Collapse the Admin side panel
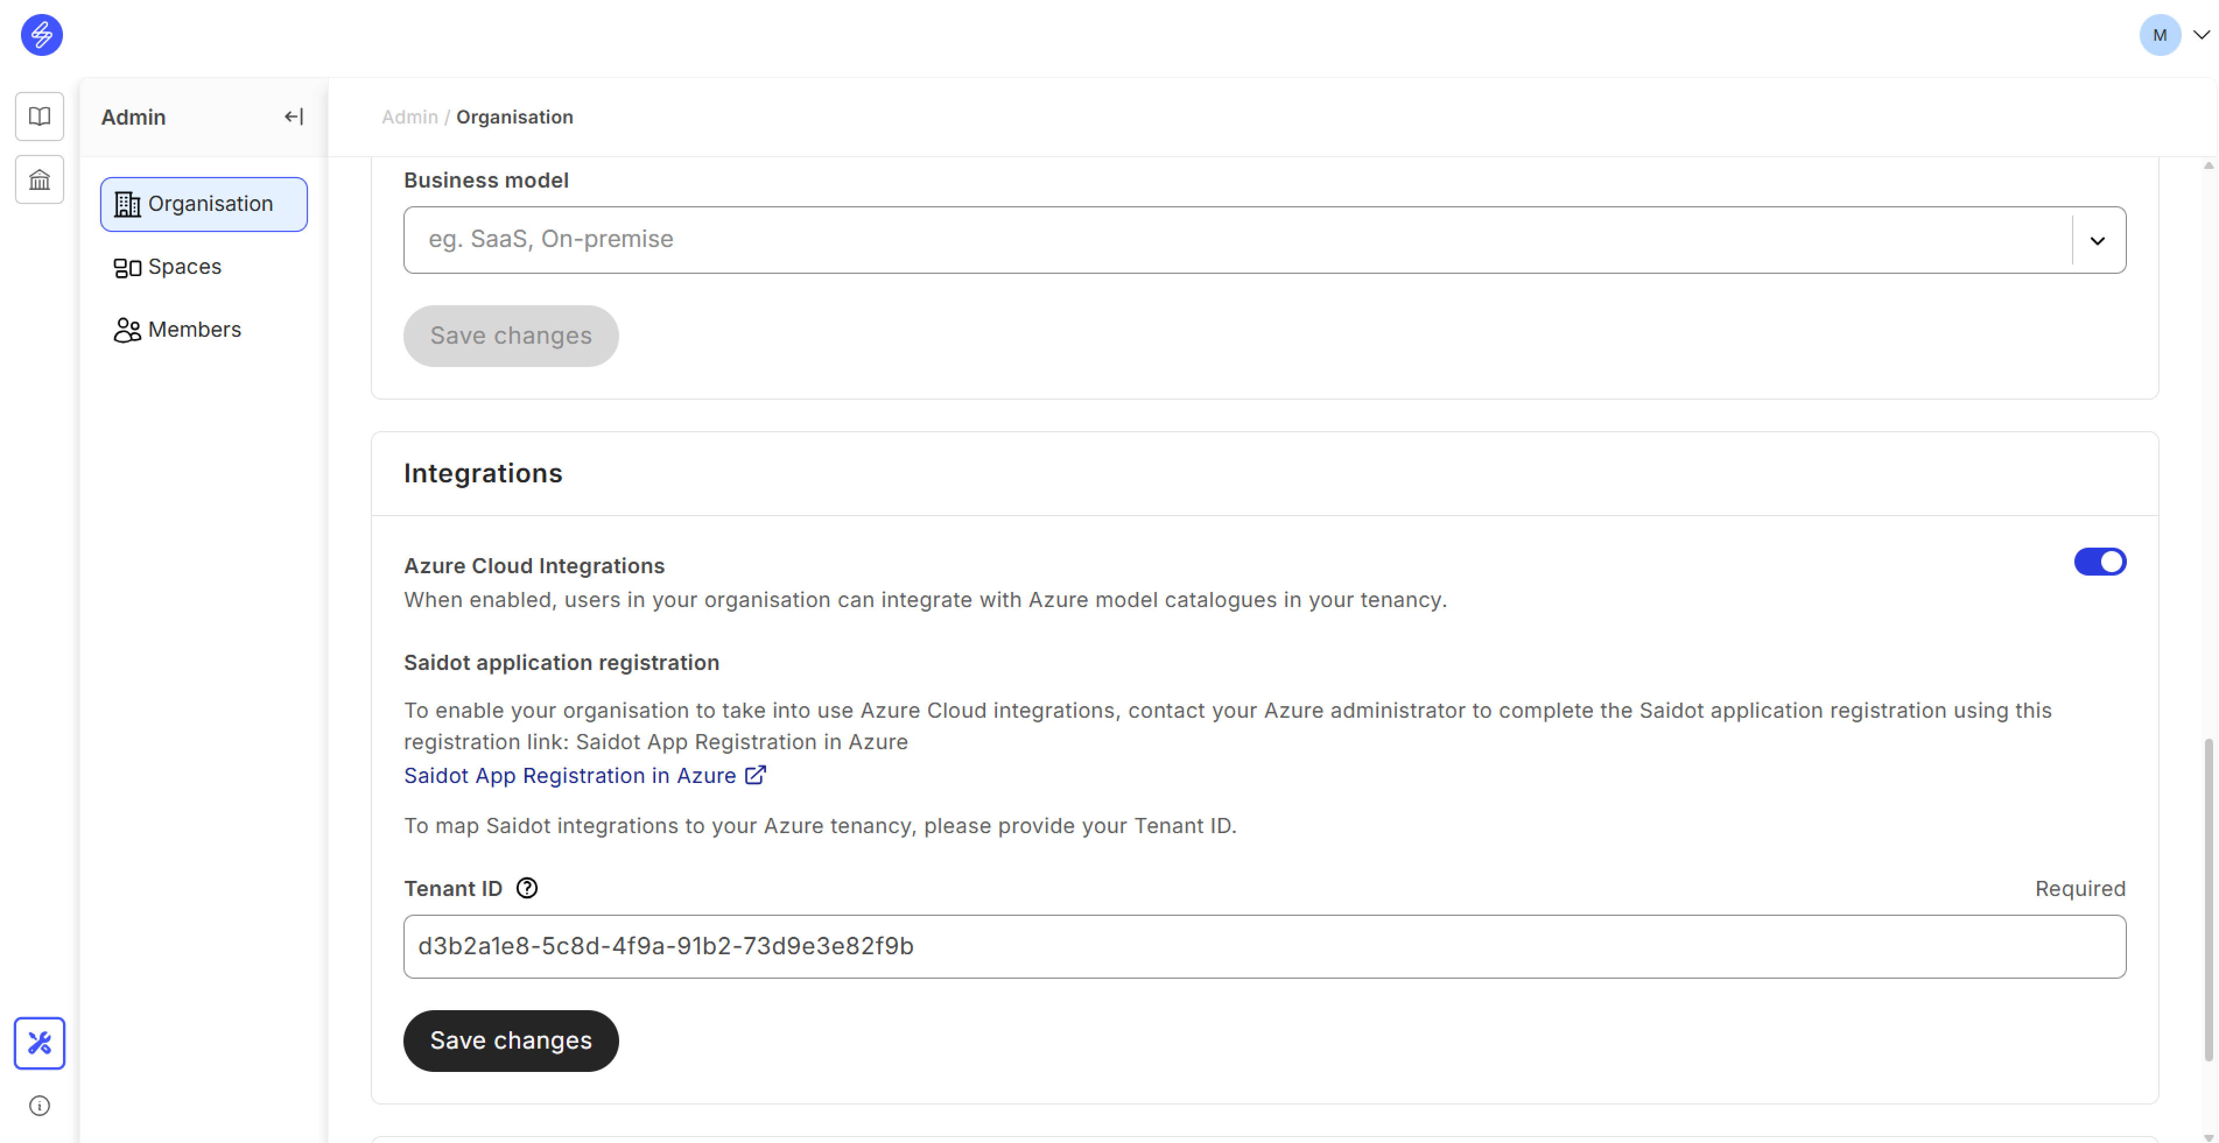Viewport: 2219px width, 1143px height. [294, 117]
